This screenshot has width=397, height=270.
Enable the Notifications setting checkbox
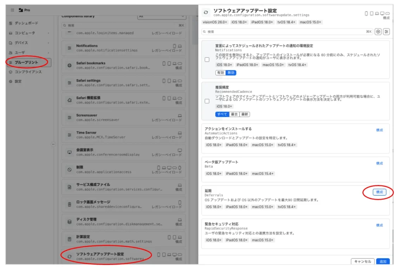[207, 60]
